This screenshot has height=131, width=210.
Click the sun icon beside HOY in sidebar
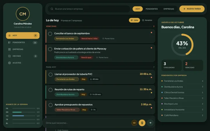(x=9, y=36)
